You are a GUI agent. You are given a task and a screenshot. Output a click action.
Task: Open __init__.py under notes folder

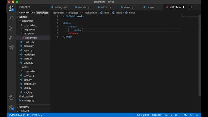[x=33, y=75]
